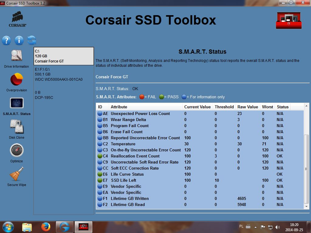Select the Soft ECC Correction Rate row
This screenshot has height=233, width=311.
pyautogui.click(x=200, y=168)
